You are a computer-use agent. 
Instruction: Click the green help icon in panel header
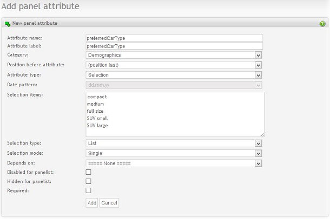322,24
